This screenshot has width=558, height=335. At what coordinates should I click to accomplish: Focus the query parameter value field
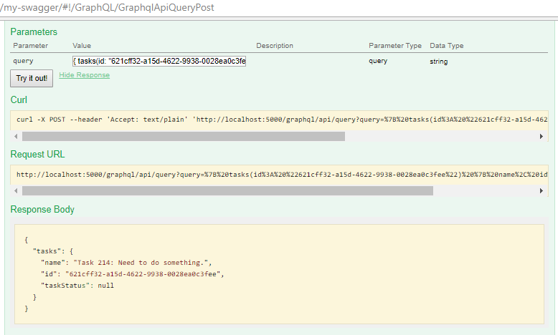pos(159,62)
